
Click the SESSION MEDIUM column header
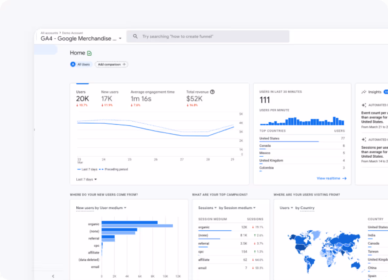pos(213,219)
